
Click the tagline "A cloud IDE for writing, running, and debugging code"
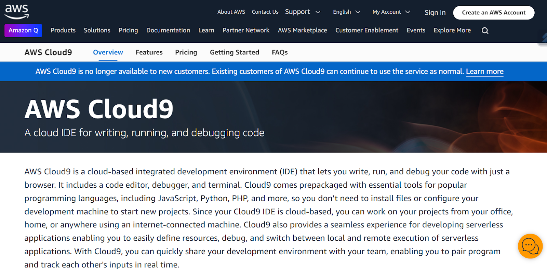click(x=144, y=133)
